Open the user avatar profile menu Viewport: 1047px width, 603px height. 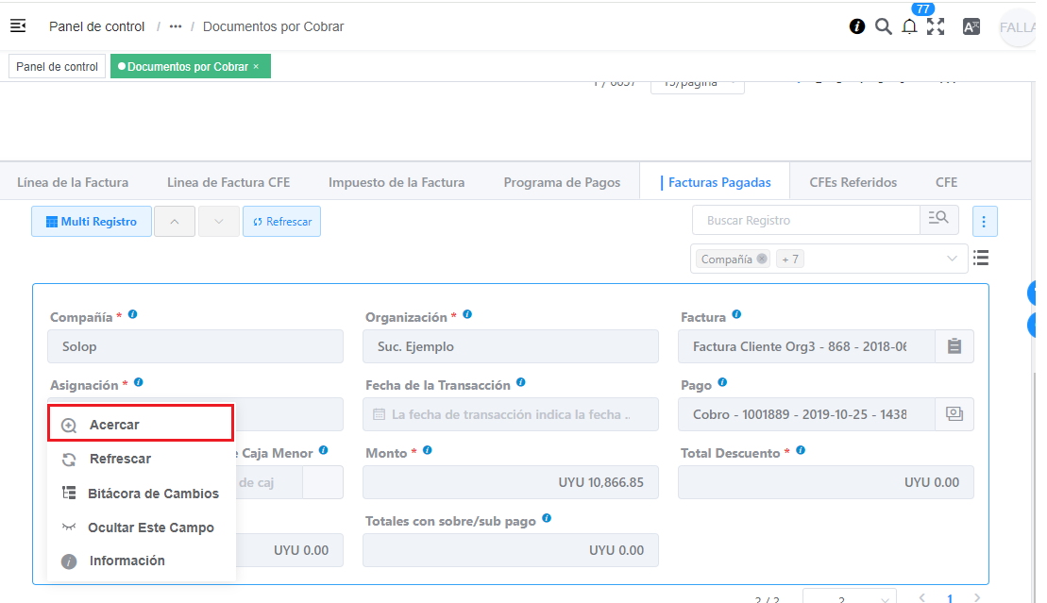point(1017,27)
